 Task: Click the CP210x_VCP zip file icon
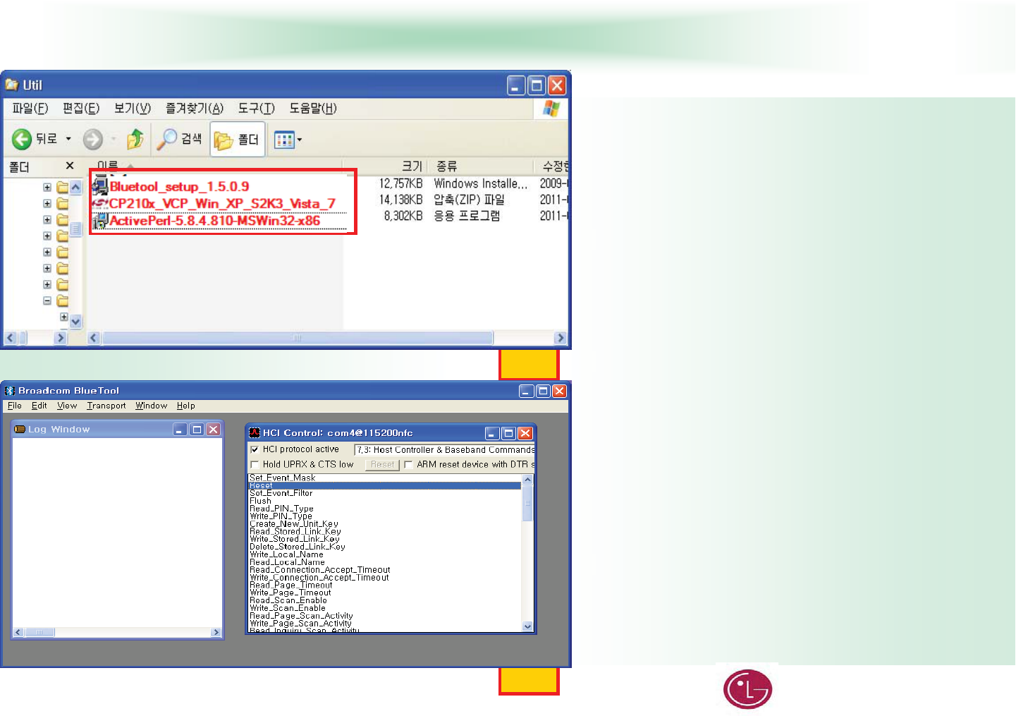[100, 203]
